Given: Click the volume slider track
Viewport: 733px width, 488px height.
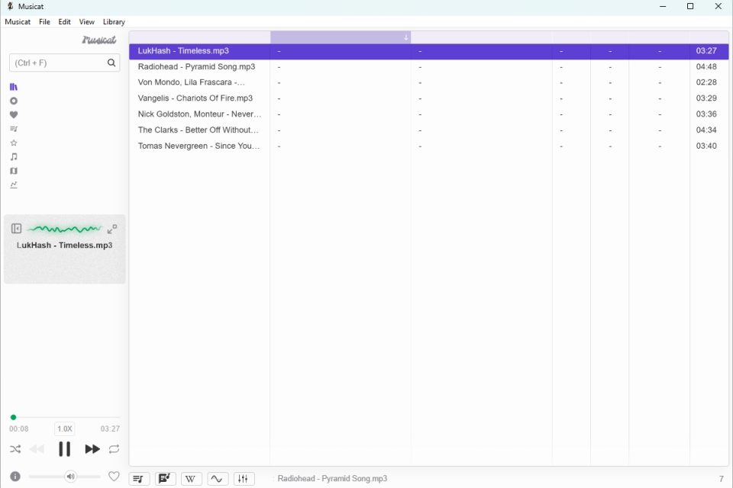Looking at the screenshot, I should click(64, 477).
